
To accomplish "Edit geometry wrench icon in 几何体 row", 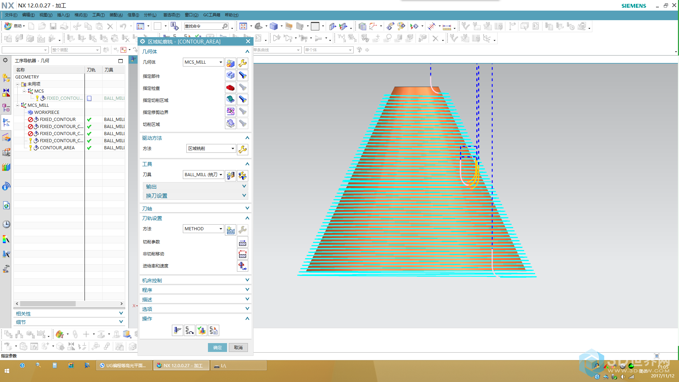I will coord(243,63).
